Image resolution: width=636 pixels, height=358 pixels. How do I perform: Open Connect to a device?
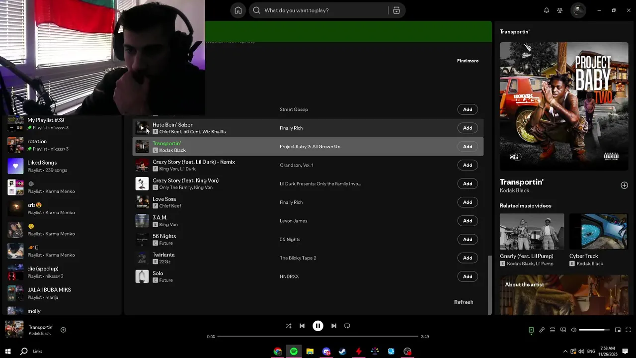(x=563, y=330)
